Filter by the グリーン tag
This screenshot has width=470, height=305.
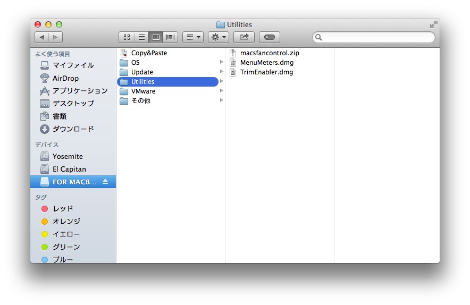73,247
